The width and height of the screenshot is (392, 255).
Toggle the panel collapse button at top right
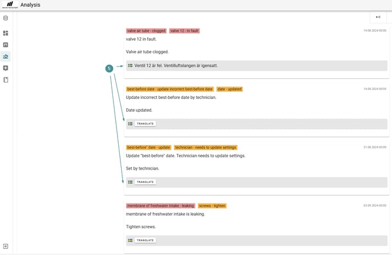[378, 17]
